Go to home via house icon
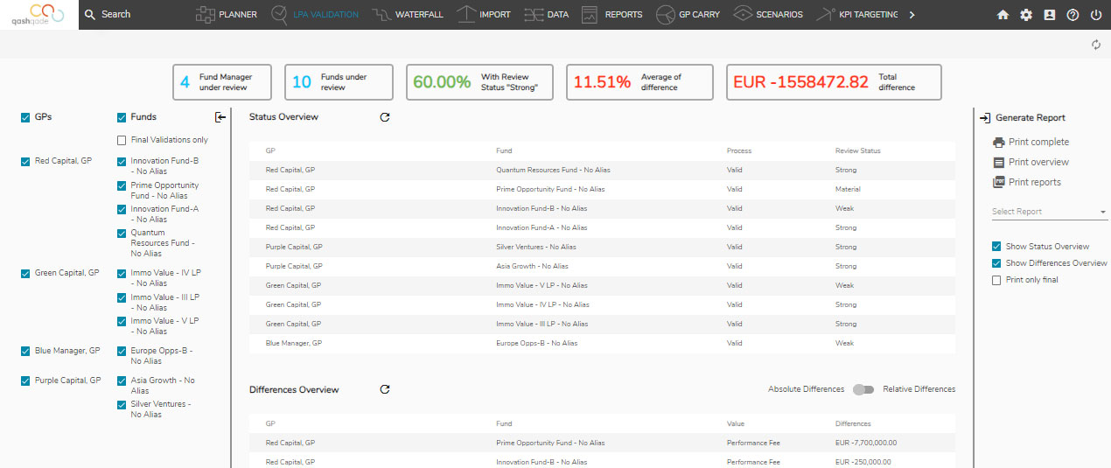 coord(1003,15)
